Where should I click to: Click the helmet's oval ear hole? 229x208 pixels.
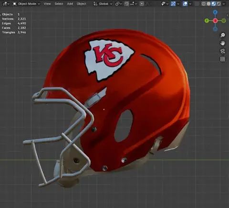point(124,126)
